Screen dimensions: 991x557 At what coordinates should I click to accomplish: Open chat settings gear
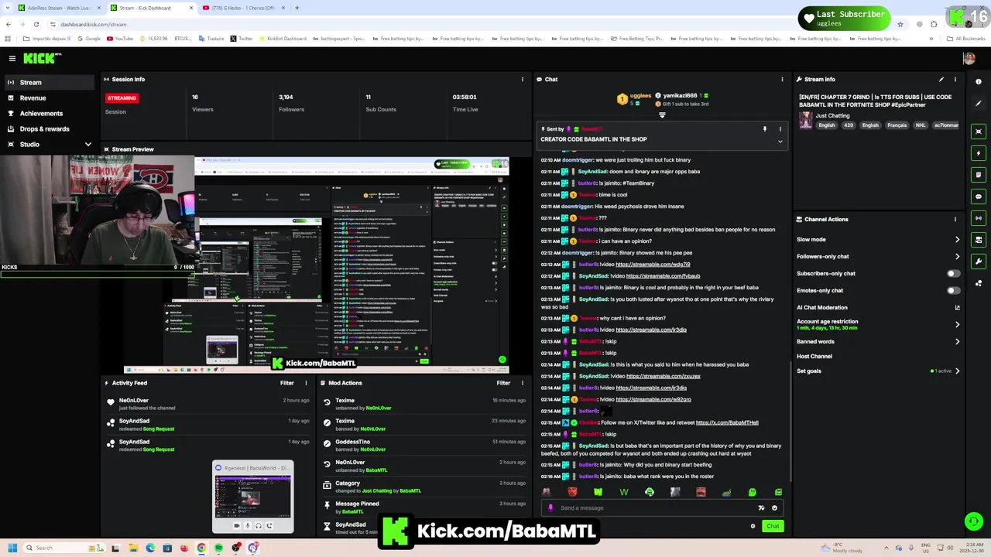click(753, 526)
